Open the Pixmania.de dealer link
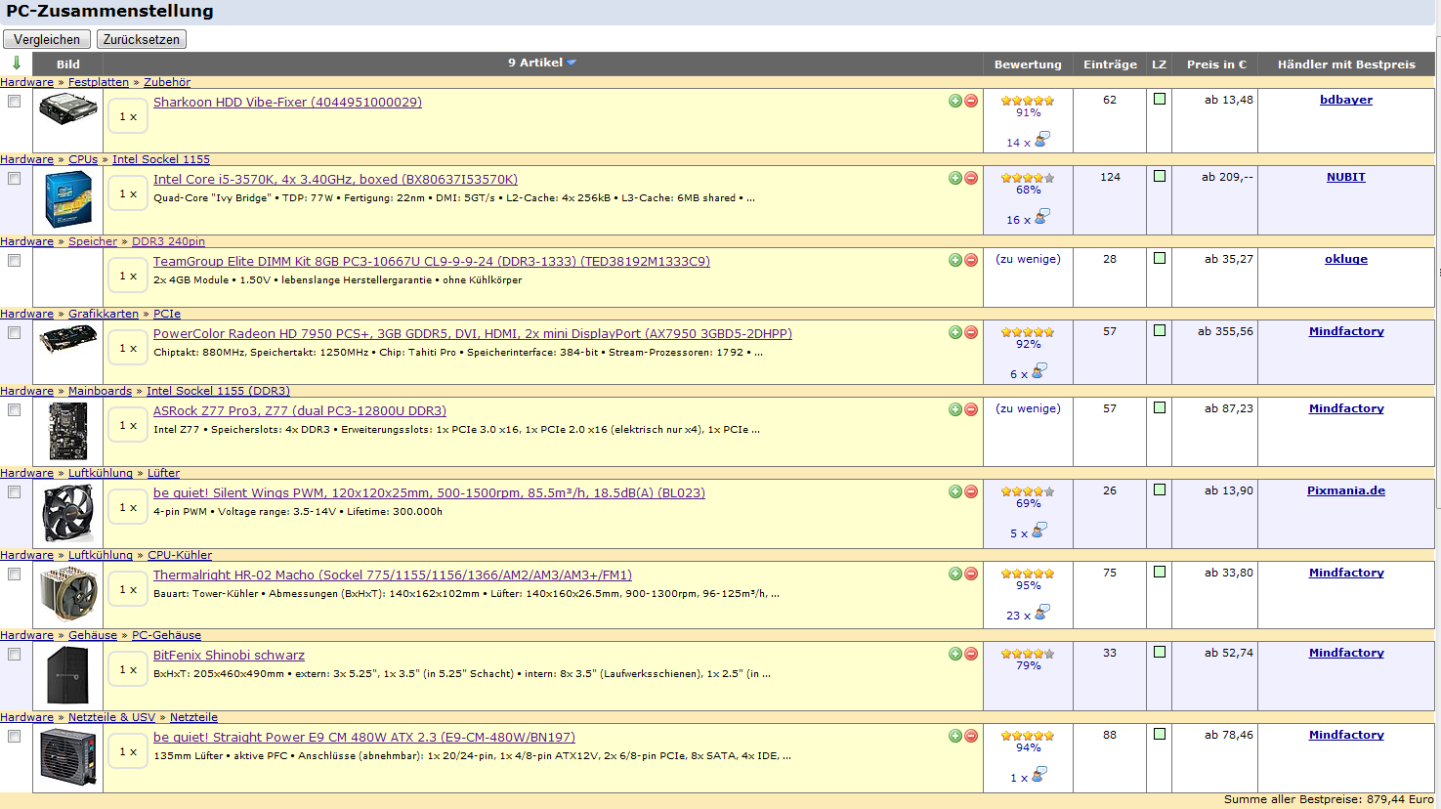The height and width of the screenshot is (809, 1441). pyautogui.click(x=1346, y=490)
